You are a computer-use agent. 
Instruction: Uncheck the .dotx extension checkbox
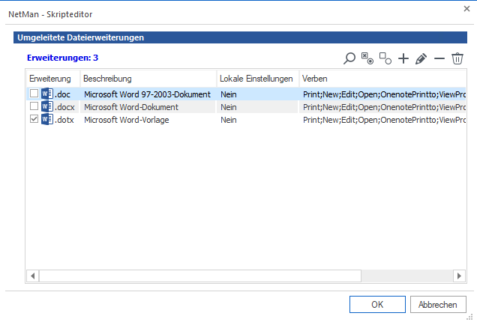click(34, 120)
